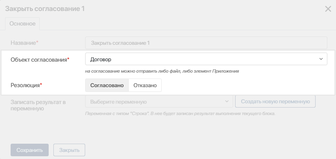Click the Объект согласования label

(39, 60)
